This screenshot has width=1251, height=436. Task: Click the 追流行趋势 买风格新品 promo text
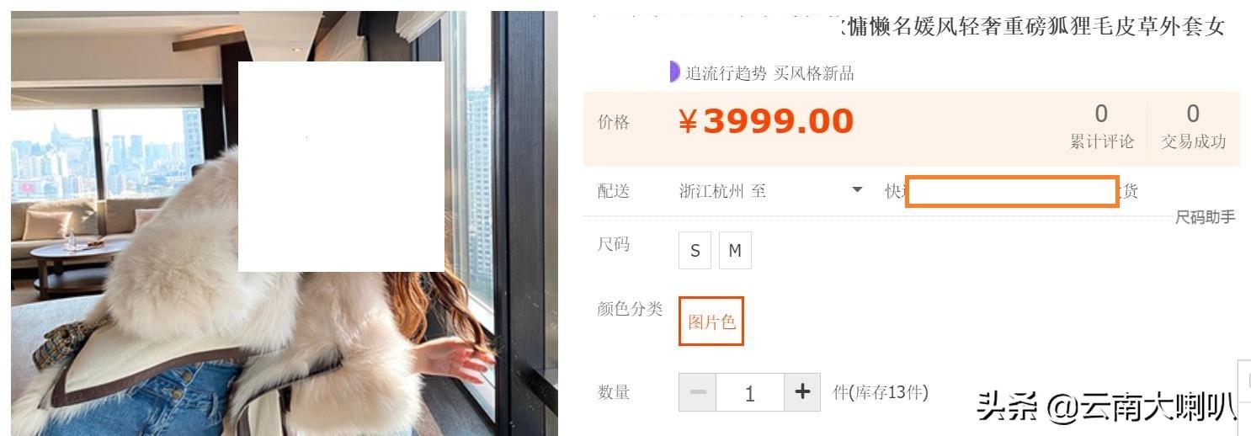pyautogui.click(x=769, y=73)
